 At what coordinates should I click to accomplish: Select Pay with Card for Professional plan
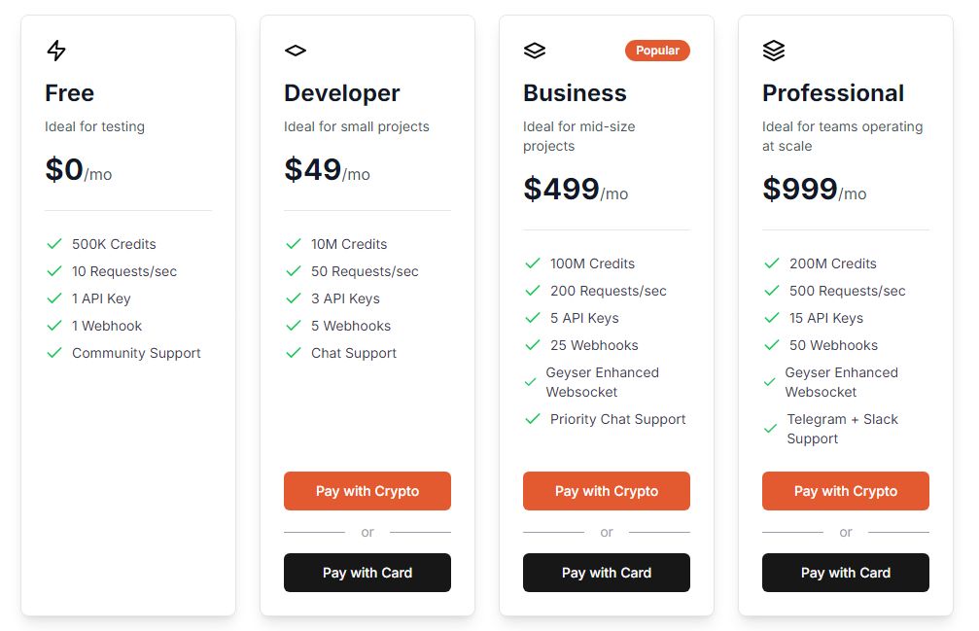click(x=846, y=573)
